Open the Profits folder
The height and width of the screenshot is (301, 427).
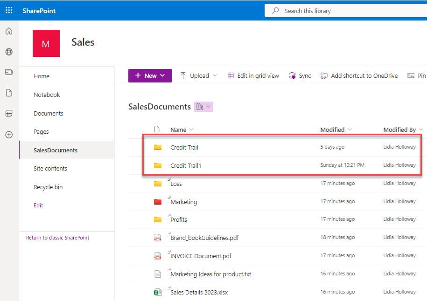pos(179,220)
